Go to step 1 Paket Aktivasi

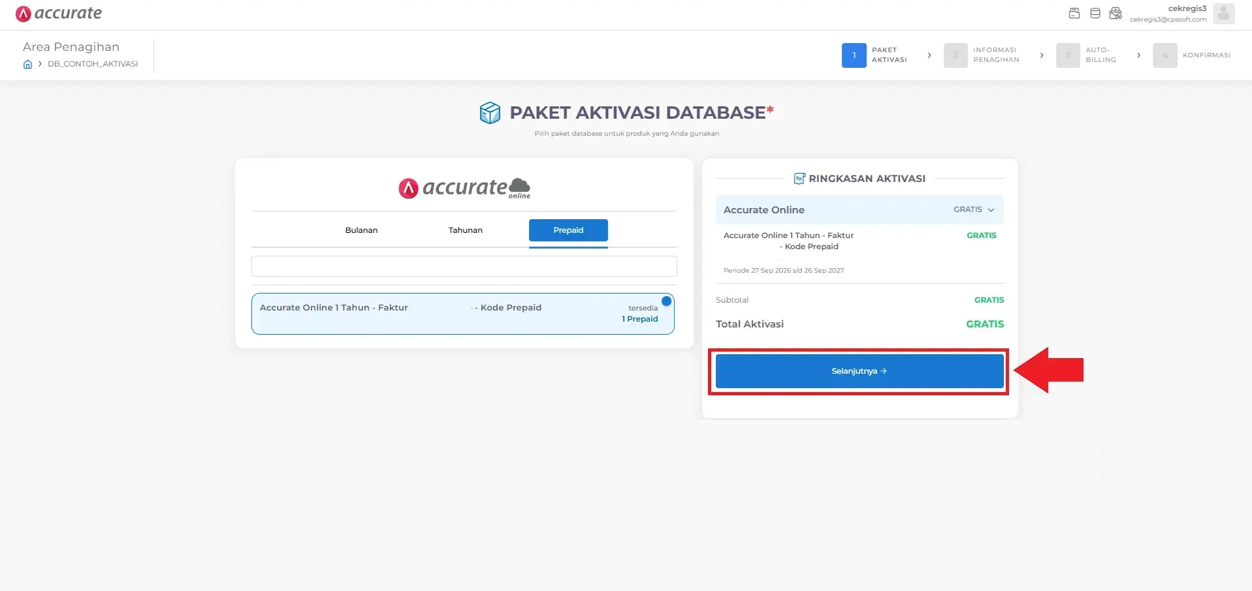875,55
